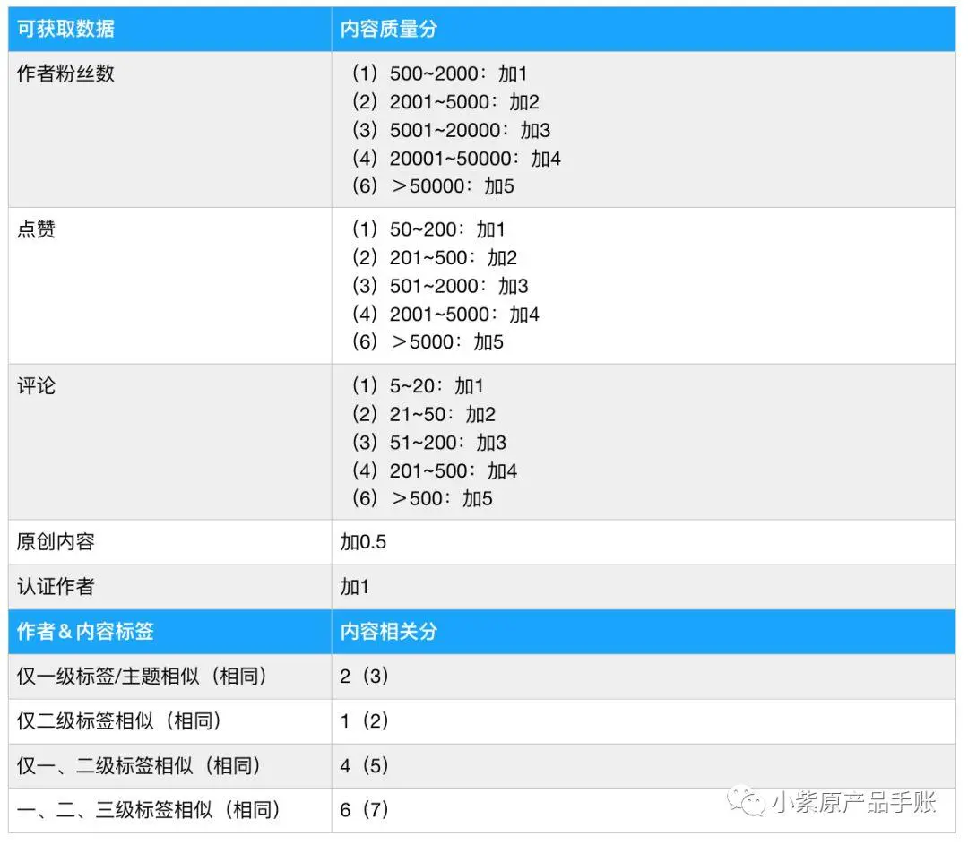
Task: Click the 6（7）score cell
Action: pos(363,810)
